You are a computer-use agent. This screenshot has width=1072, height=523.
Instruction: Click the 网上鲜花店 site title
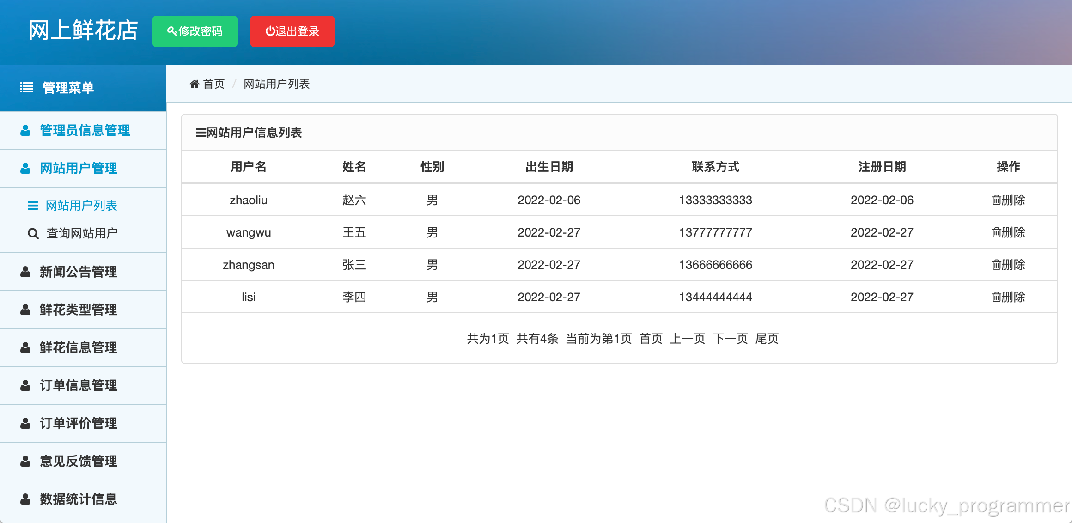tap(83, 31)
